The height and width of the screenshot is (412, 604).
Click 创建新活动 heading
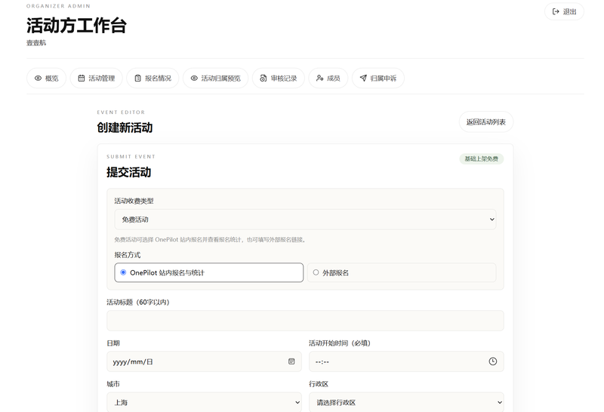point(125,128)
